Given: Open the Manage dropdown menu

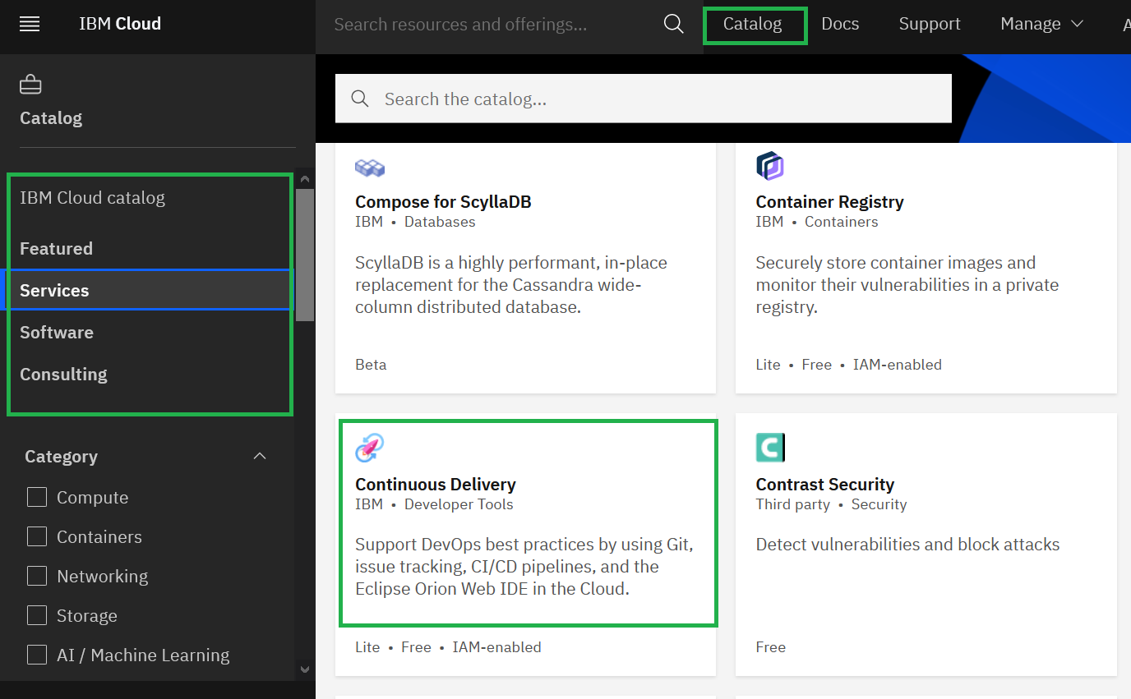Looking at the screenshot, I should [x=1041, y=24].
